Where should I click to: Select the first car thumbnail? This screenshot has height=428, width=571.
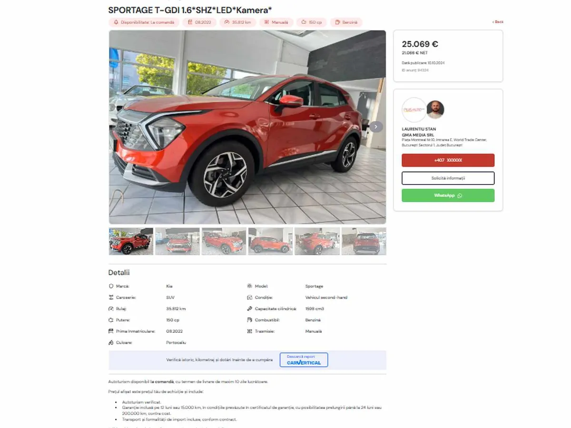pyautogui.click(x=131, y=242)
